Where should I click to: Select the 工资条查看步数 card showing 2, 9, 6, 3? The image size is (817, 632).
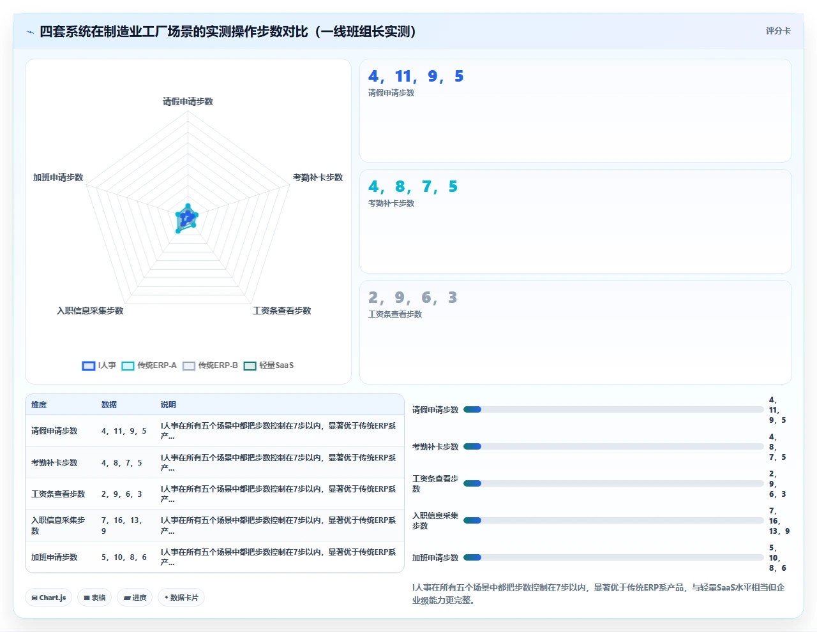[x=576, y=332]
